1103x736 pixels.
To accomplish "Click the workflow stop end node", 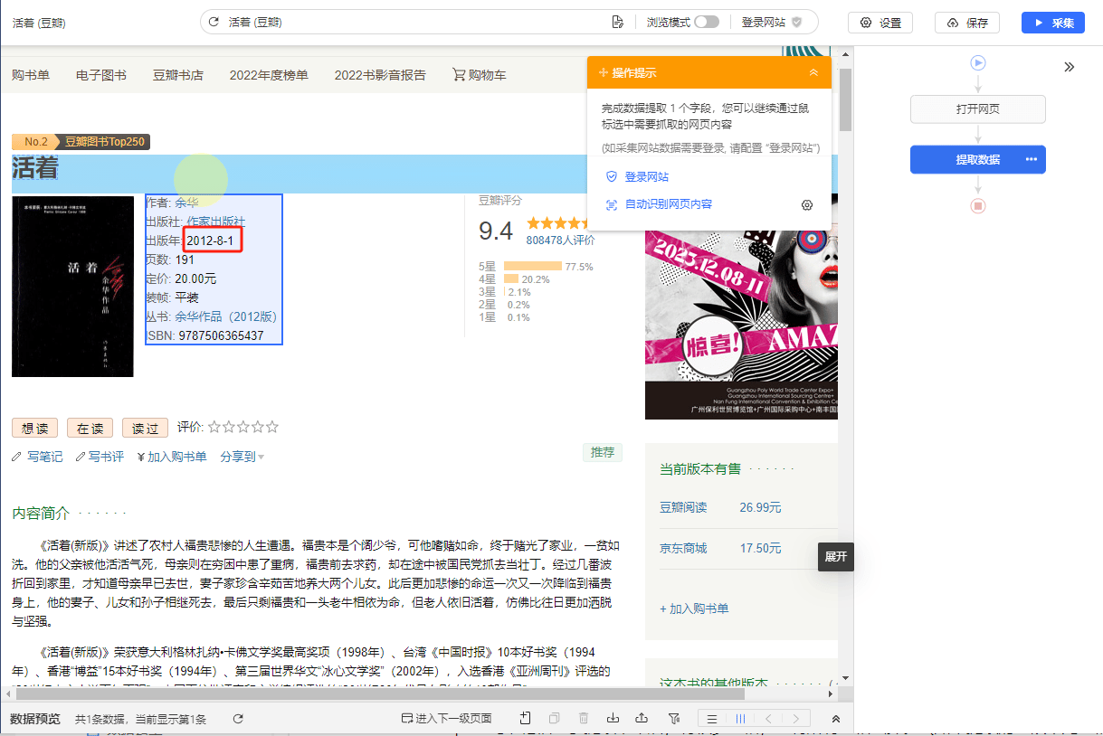I will pyautogui.click(x=978, y=206).
